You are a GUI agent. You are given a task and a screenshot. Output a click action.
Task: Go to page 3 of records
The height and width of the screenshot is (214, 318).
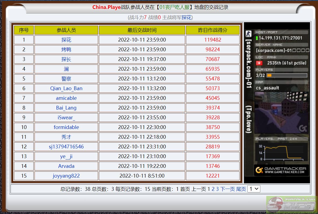[217, 189]
